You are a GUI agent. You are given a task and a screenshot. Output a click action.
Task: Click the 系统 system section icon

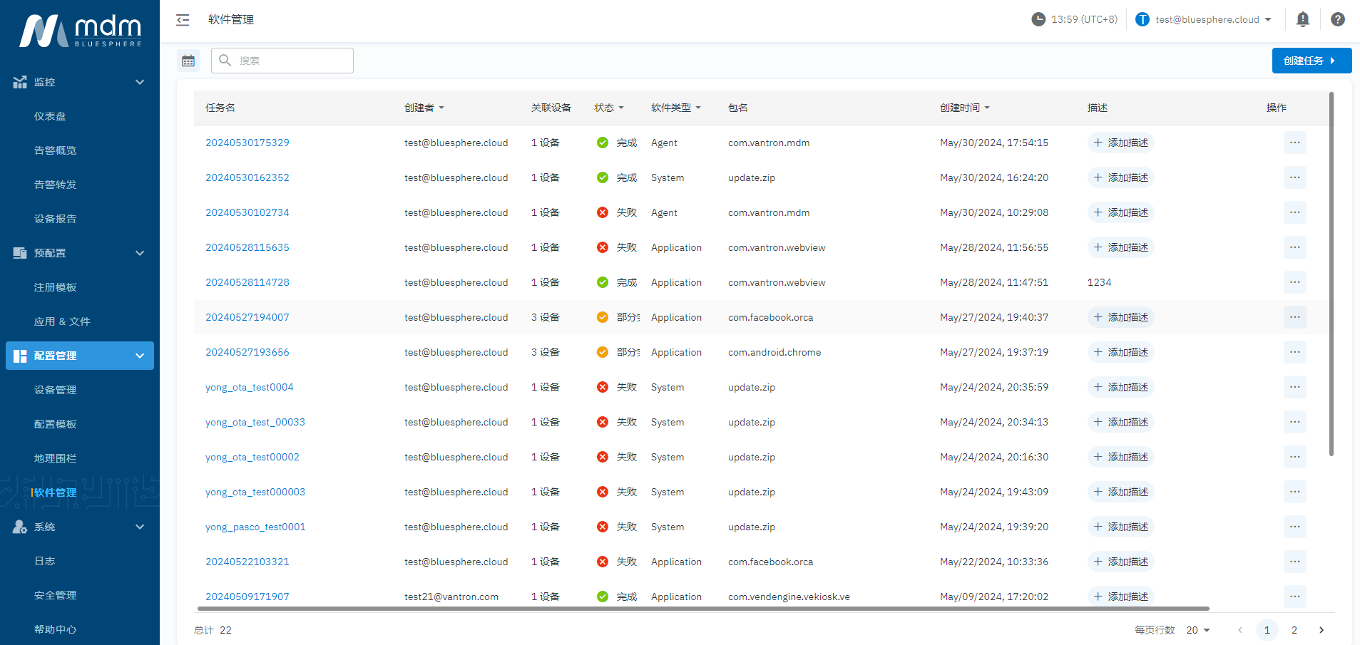point(19,527)
